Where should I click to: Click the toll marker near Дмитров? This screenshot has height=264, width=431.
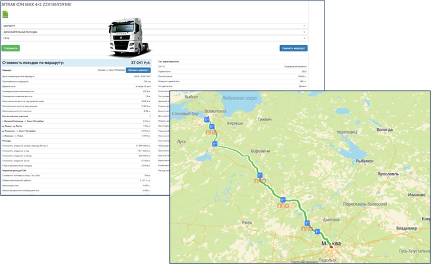coord(307,222)
